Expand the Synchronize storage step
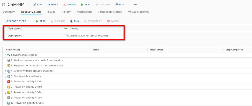252x106 pixels. click(x=5, y=55)
